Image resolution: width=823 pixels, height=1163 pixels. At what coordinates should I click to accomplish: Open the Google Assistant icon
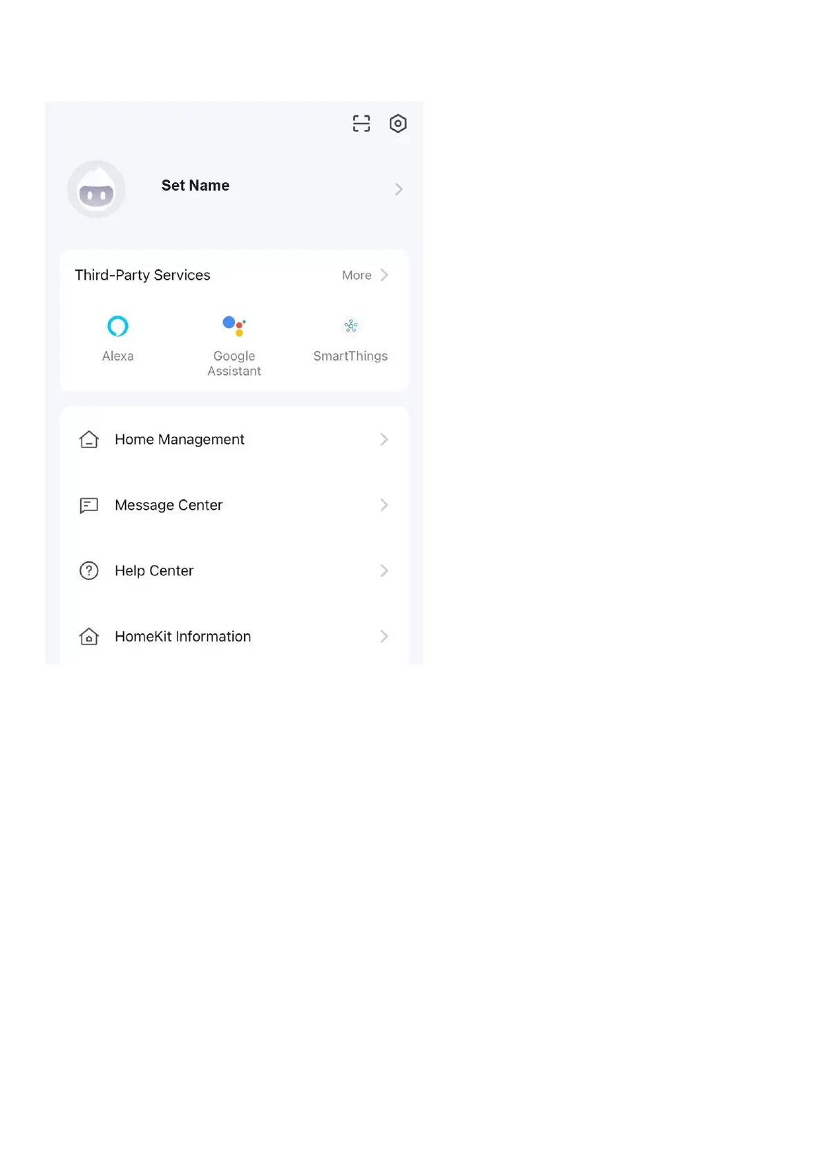[234, 326]
